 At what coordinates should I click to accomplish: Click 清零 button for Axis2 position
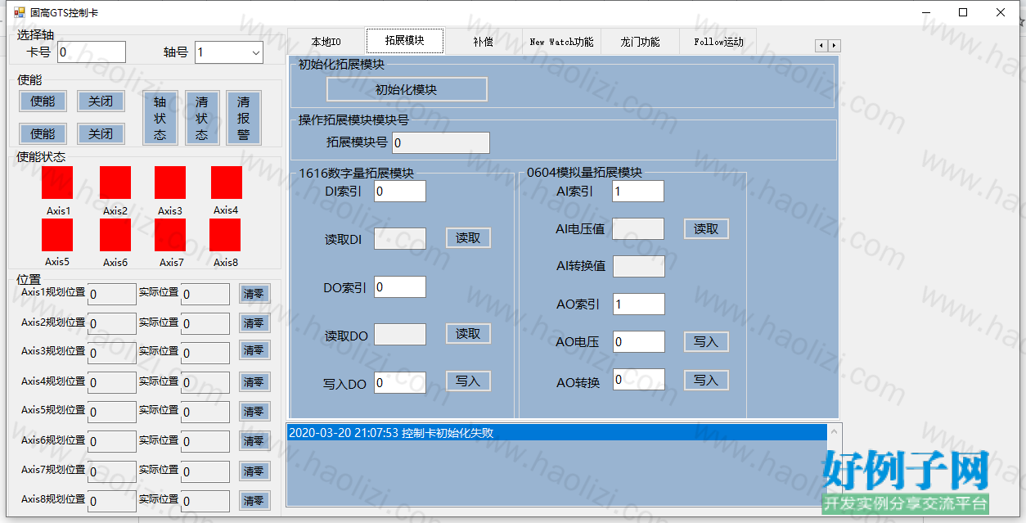[254, 323]
